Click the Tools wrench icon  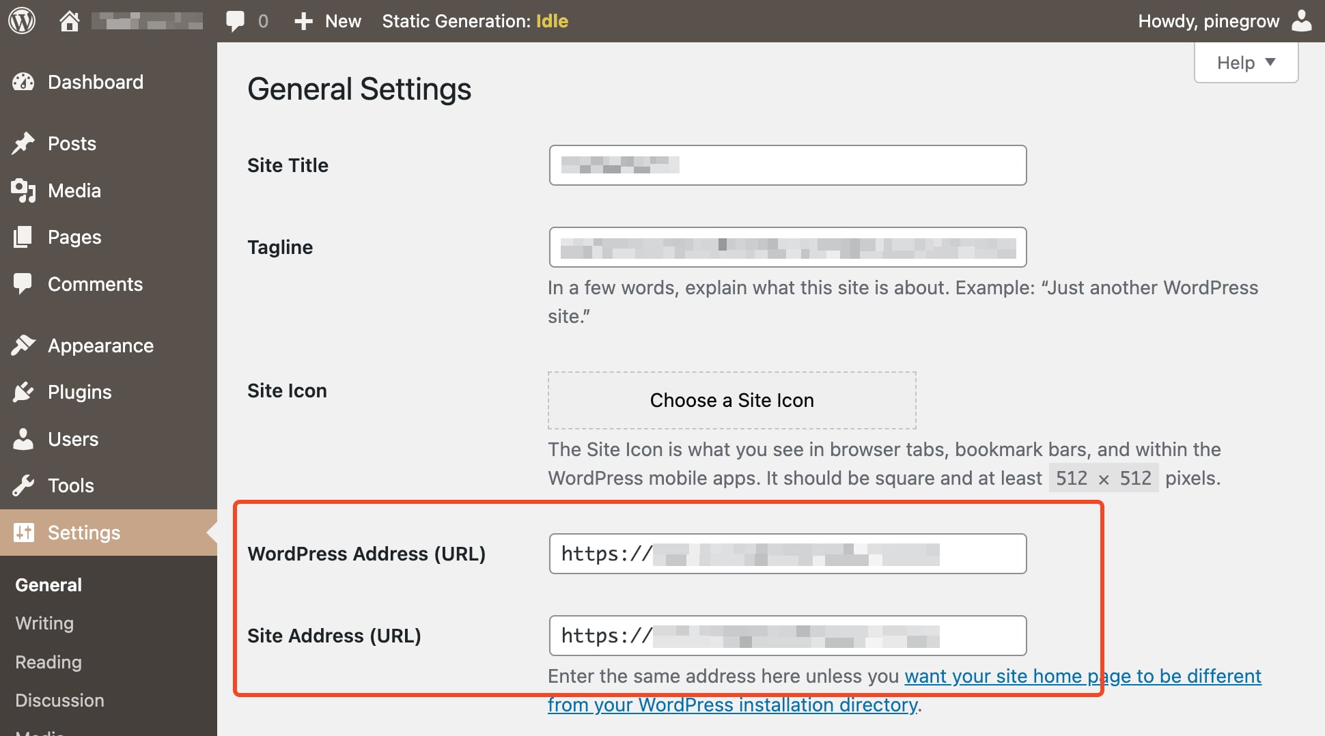[x=23, y=485]
